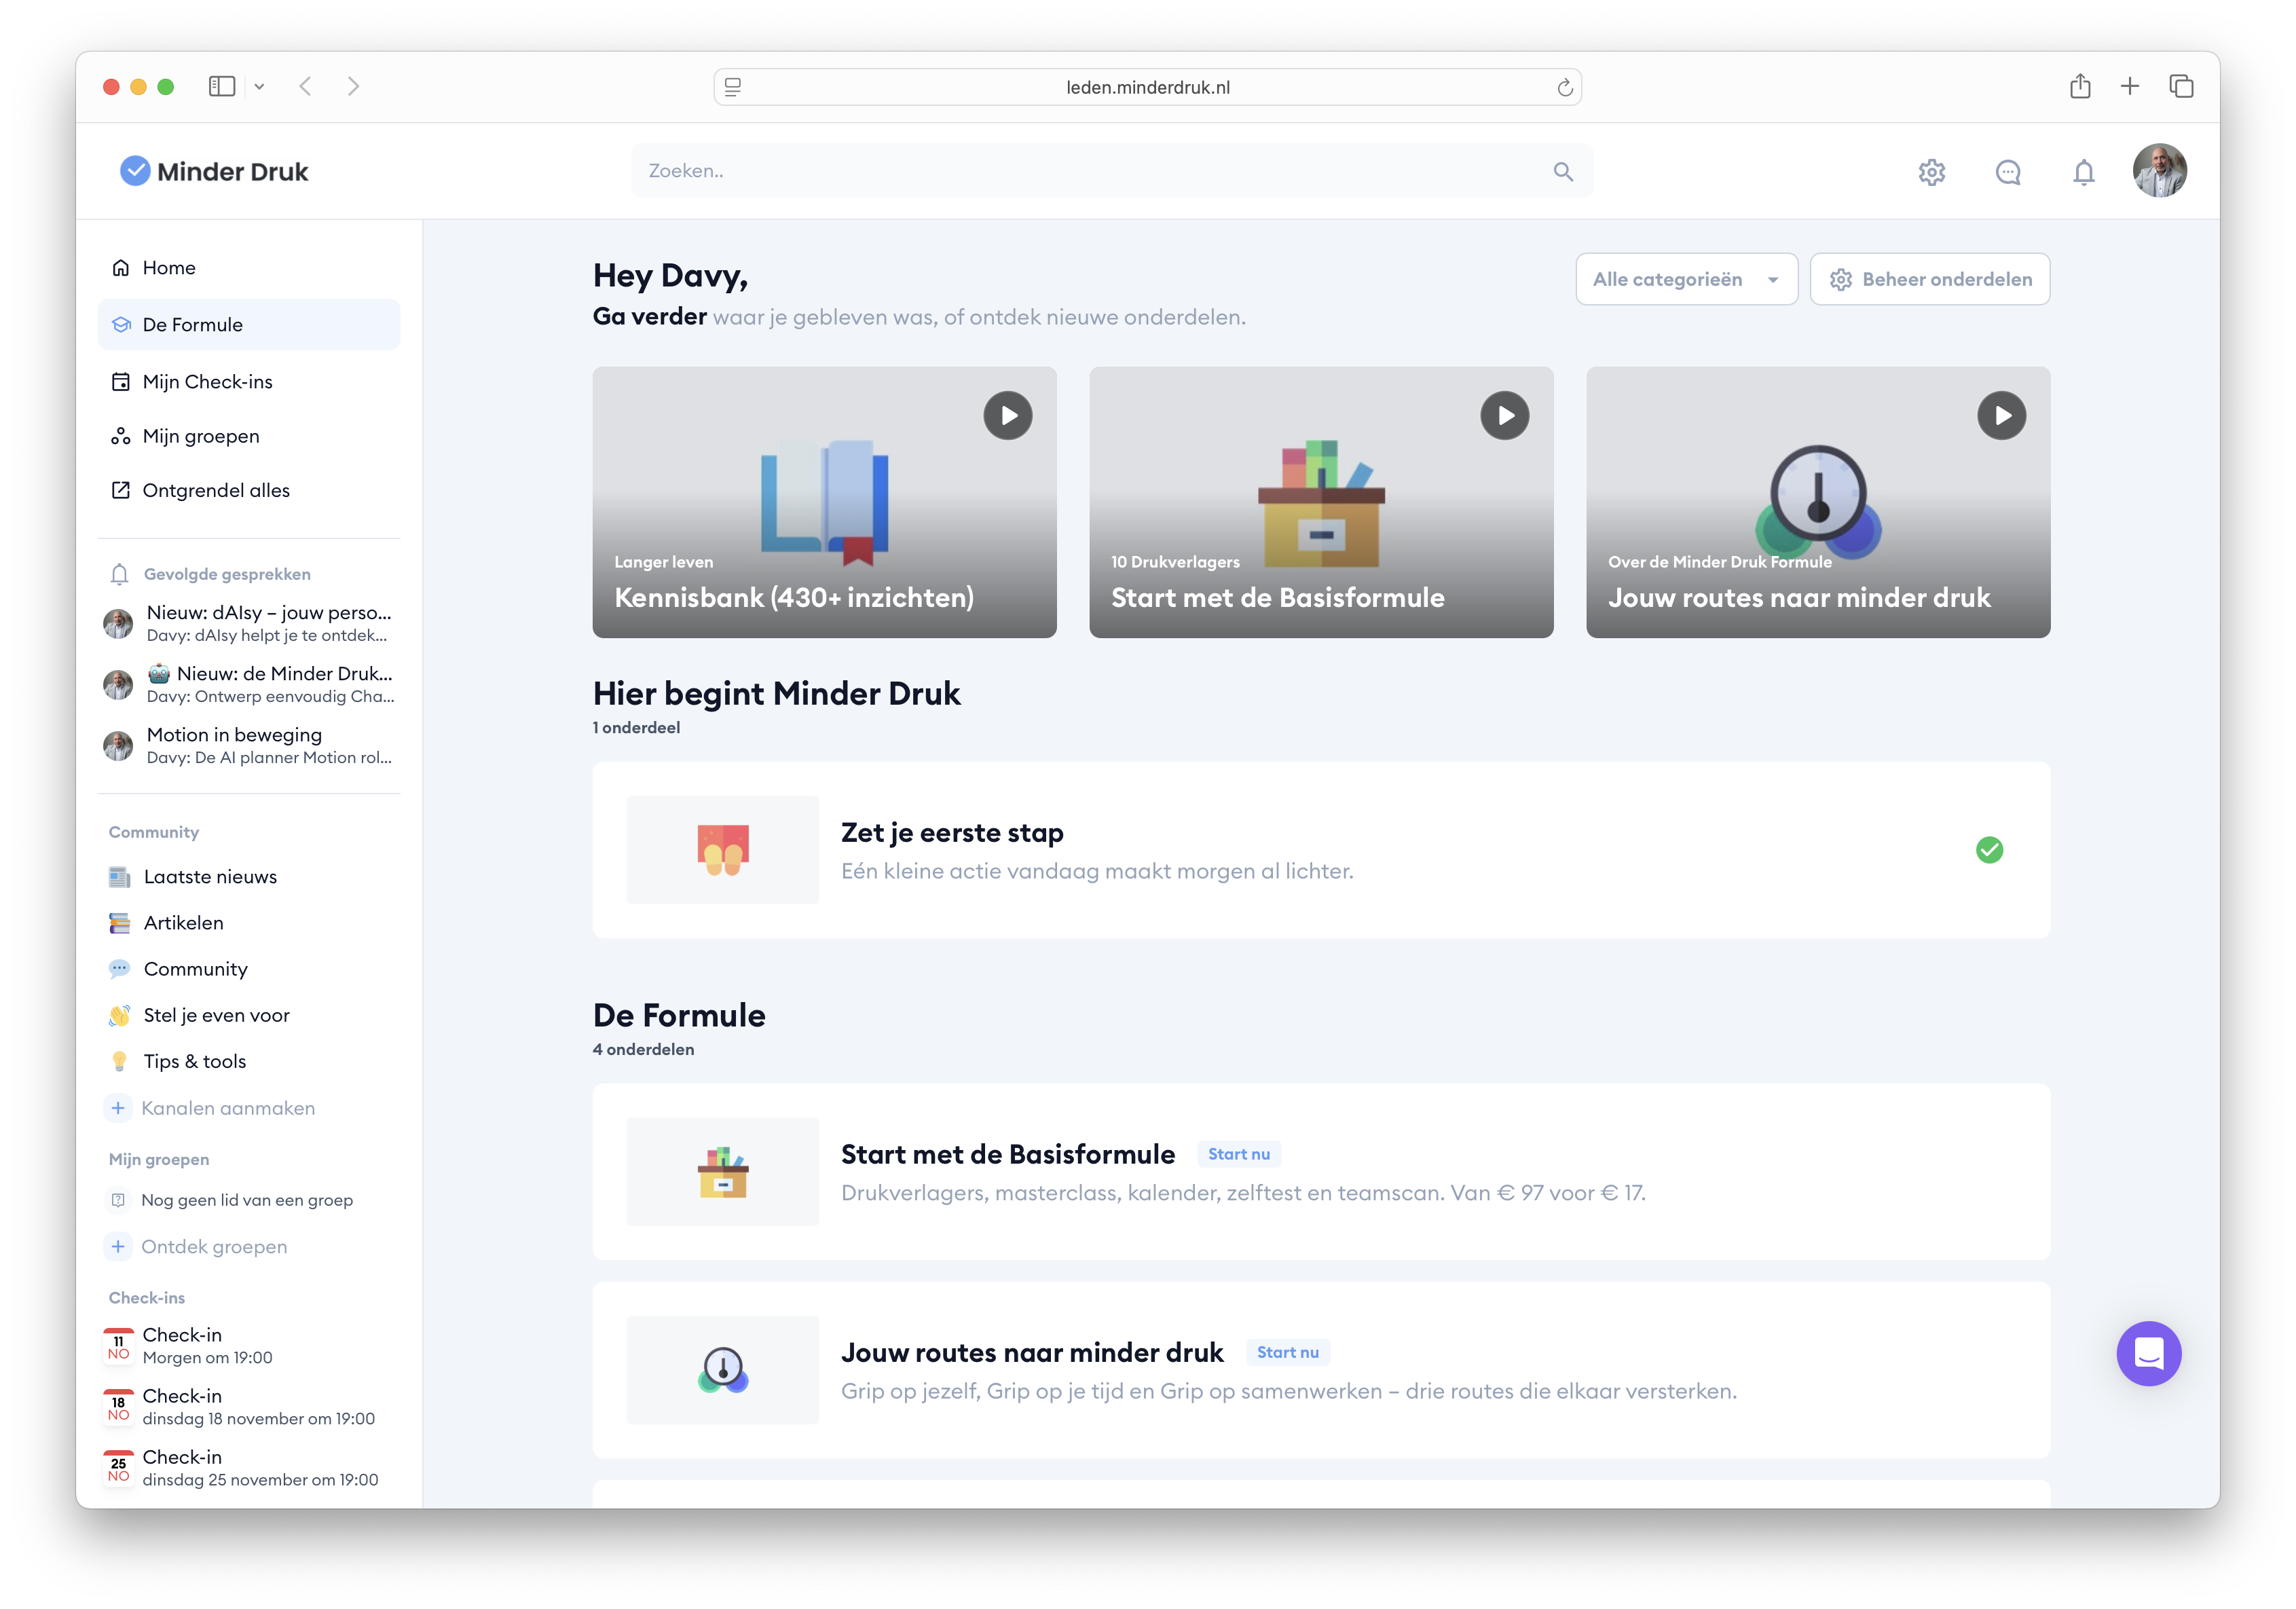The width and height of the screenshot is (2296, 1609).
Task: Open the settings gear icon in header
Action: click(1931, 172)
